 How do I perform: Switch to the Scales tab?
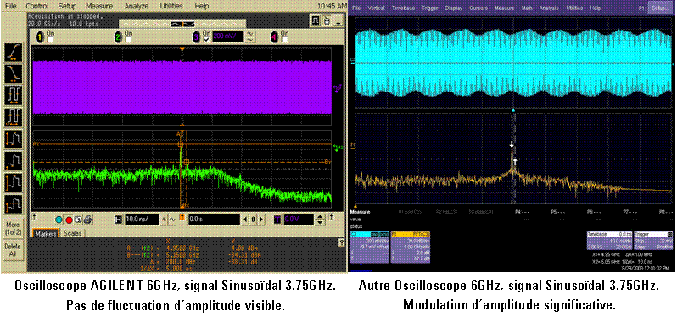(73, 233)
